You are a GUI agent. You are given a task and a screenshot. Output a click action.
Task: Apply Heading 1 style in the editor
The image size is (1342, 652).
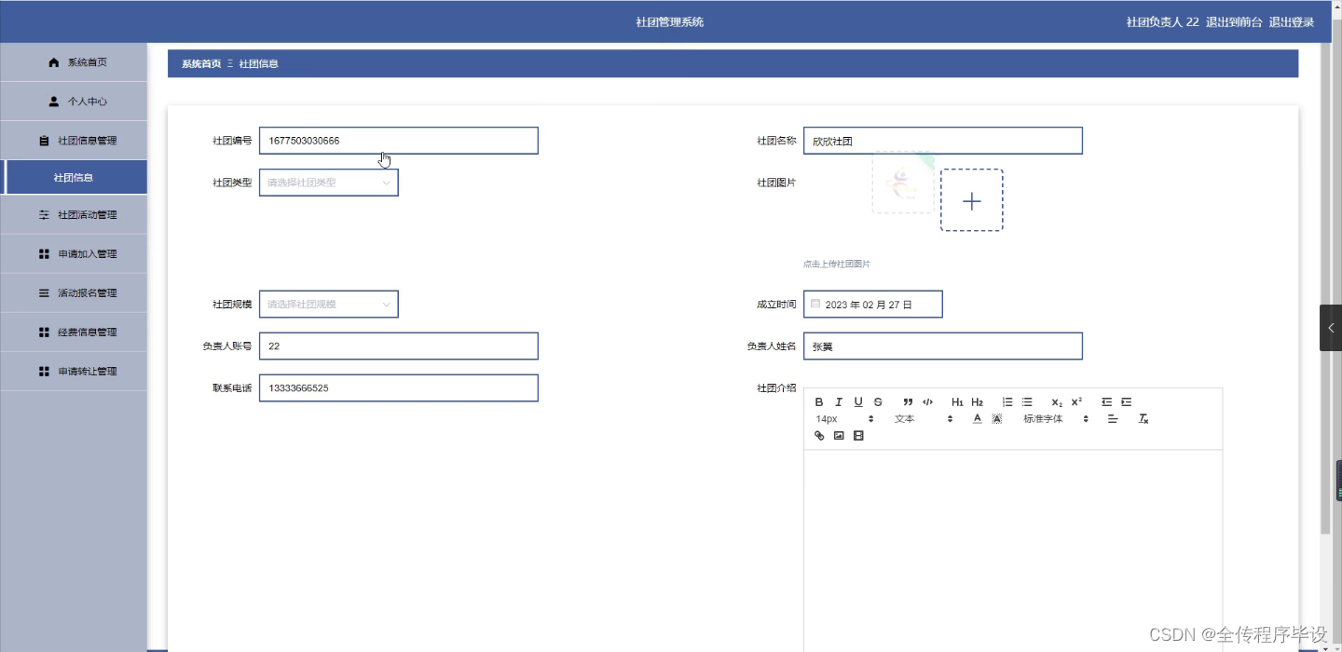tap(957, 401)
